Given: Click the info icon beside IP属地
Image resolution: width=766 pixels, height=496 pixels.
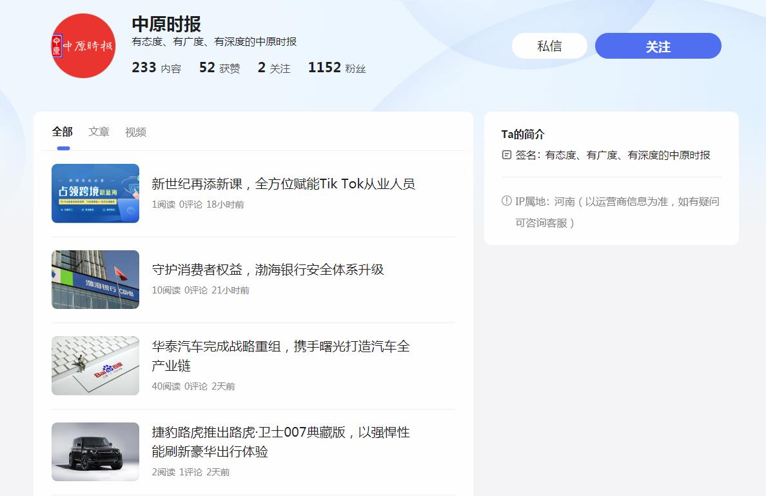Looking at the screenshot, I should [507, 201].
